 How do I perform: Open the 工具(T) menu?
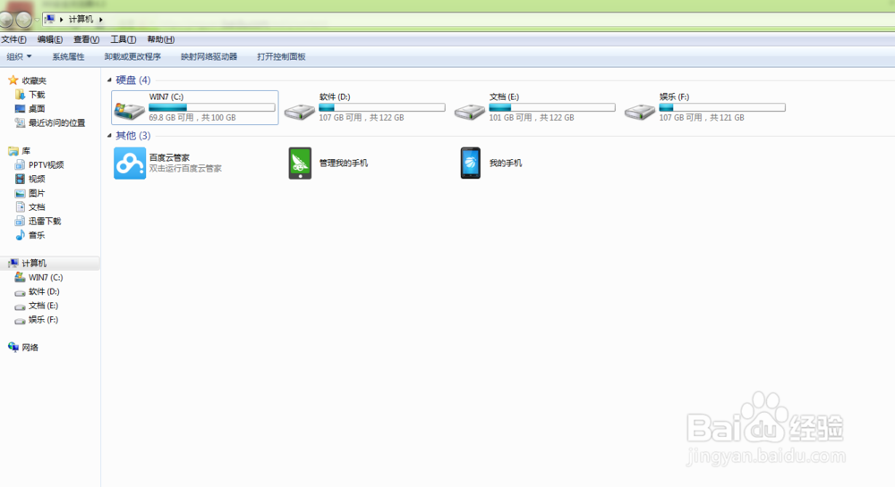tap(123, 39)
